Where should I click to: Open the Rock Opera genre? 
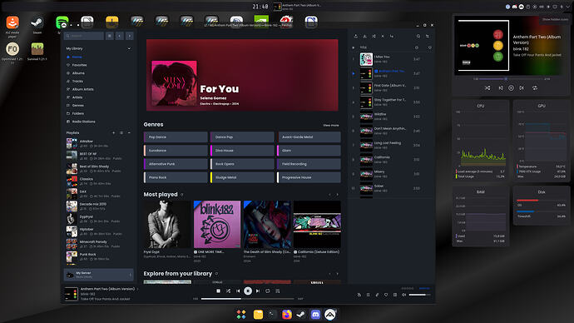(x=242, y=164)
